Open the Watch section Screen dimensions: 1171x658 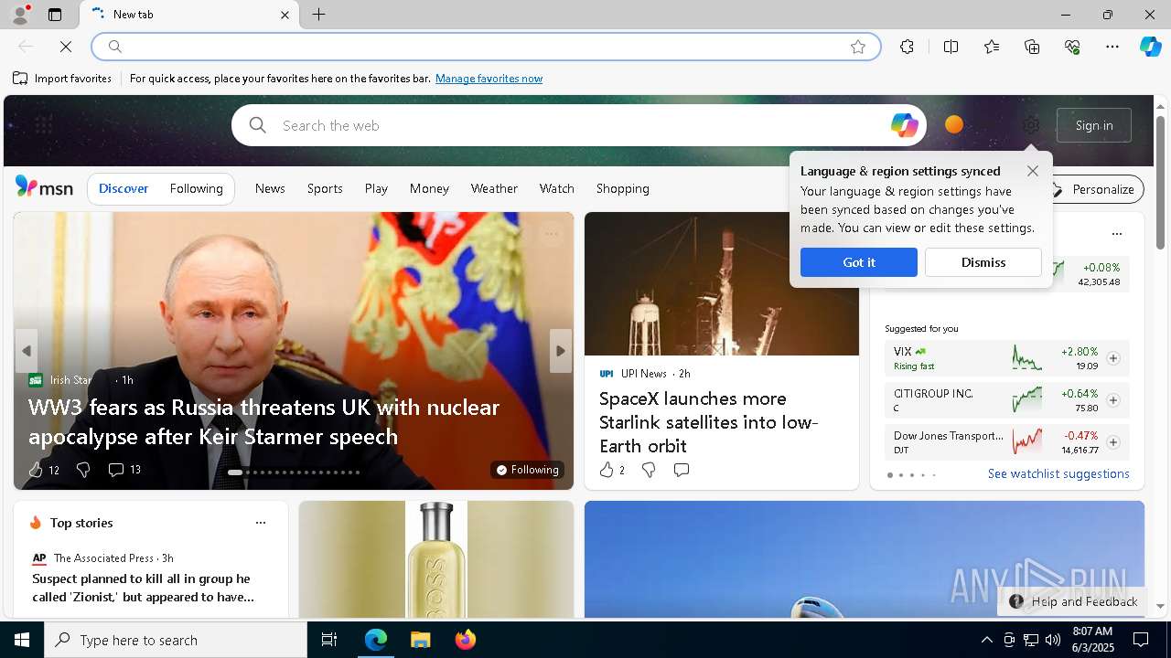point(556,188)
